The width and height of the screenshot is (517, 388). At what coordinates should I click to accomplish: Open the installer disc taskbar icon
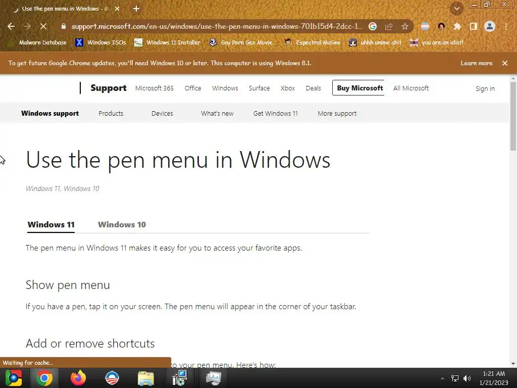(180, 378)
